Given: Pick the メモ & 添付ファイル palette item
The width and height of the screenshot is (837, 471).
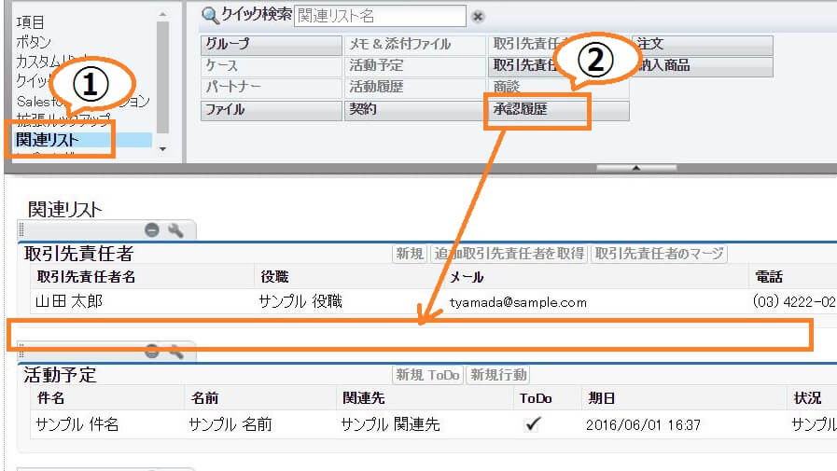Looking at the screenshot, I should [x=414, y=45].
